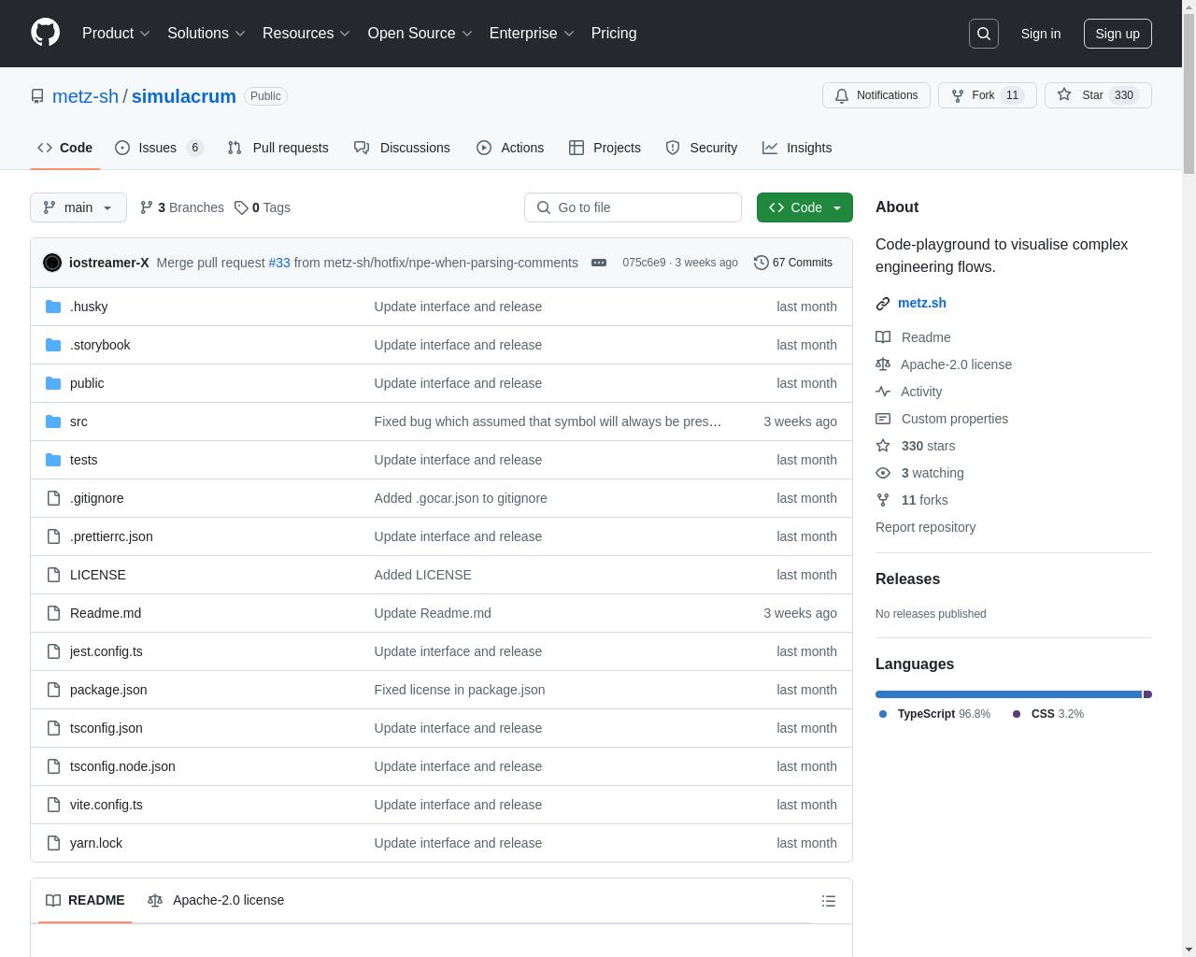This screenshot has width=1196, height=957.
Task: Click the Custom properties icon
Action: point(883,419)
